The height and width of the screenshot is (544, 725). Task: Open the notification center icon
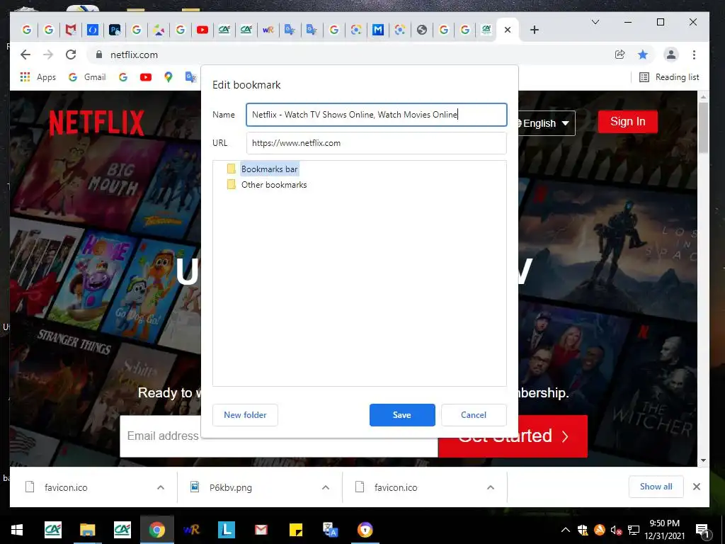[702, 530]
